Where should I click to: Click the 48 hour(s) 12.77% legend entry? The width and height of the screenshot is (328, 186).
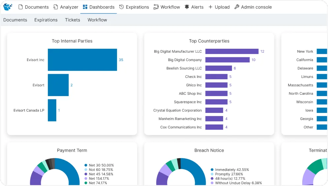coord(228,178)
